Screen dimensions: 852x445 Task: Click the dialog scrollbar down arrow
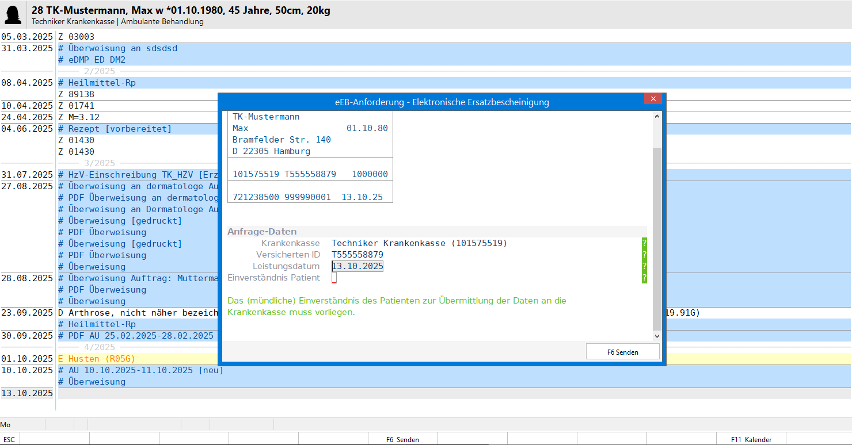pyautogui.click(x=657, y=336)
